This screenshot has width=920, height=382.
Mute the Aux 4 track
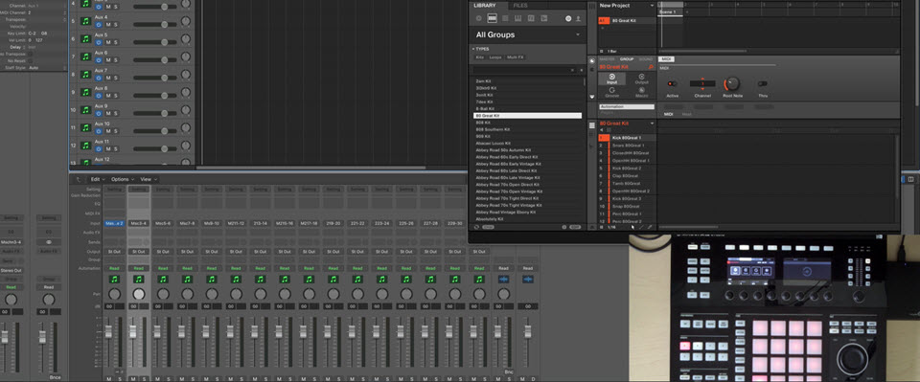(108, 25)
